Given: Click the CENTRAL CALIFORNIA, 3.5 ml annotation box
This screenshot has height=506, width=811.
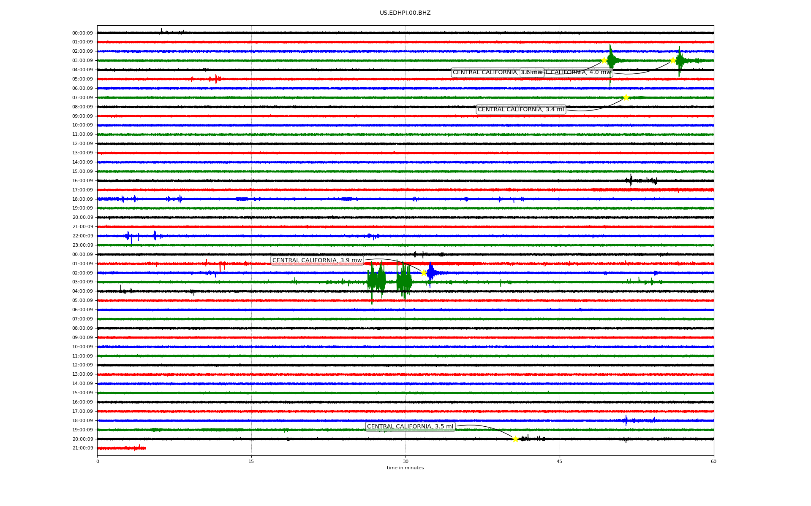Looking at the screenshot, I should tap(410, 427).
